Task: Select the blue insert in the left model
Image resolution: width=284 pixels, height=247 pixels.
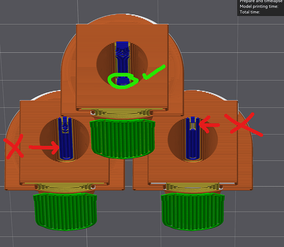Action: coord(65,138)
